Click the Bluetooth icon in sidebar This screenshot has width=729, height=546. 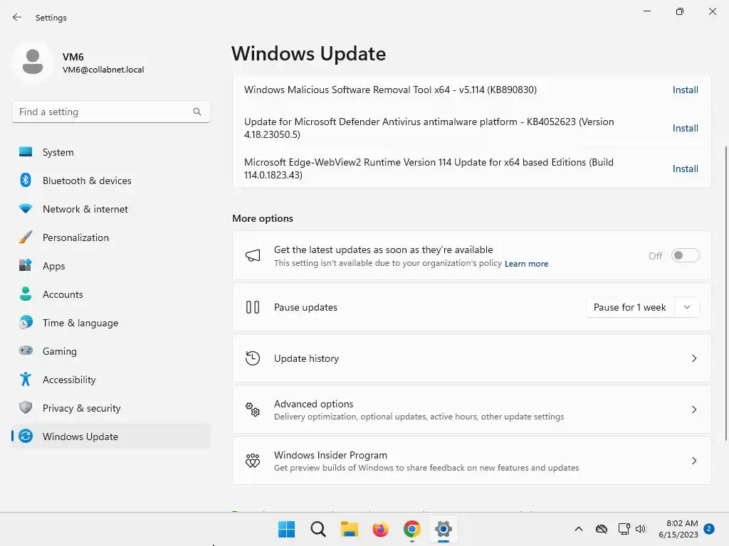point(26,180)
